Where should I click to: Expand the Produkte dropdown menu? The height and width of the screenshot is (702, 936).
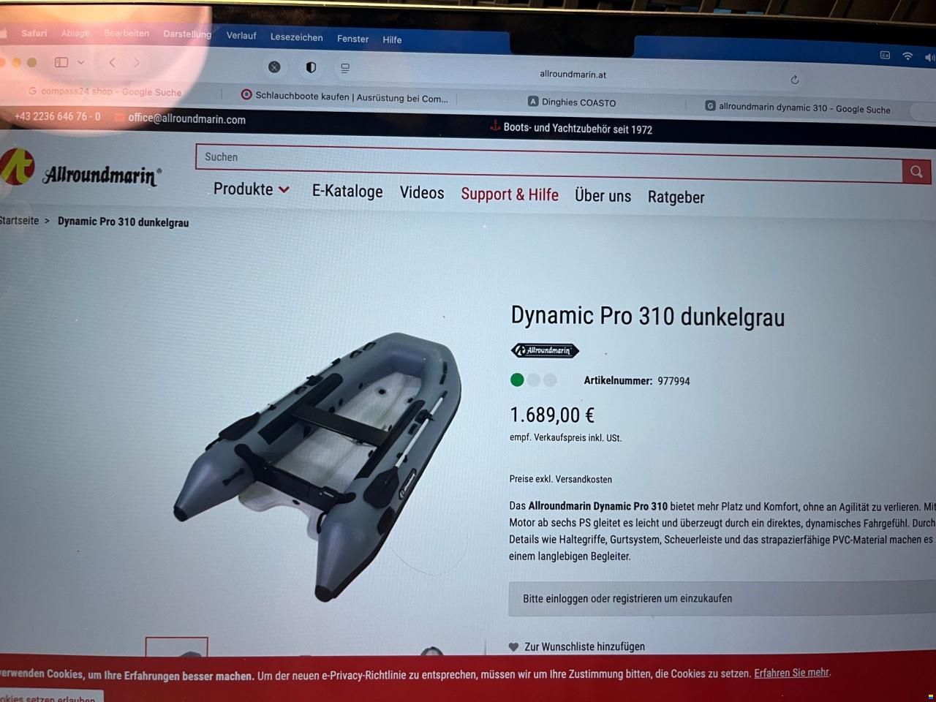tap(251, 189)
